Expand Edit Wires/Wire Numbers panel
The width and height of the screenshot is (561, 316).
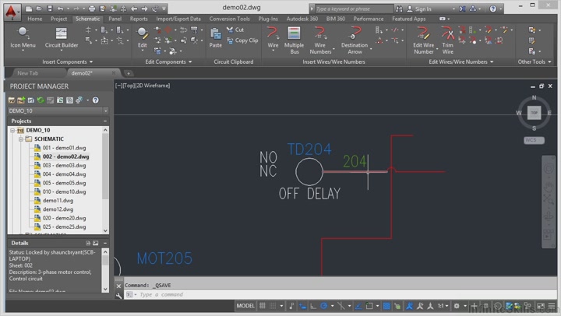coord(460,61)
